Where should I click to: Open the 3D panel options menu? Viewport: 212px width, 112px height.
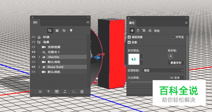point(88,22)
